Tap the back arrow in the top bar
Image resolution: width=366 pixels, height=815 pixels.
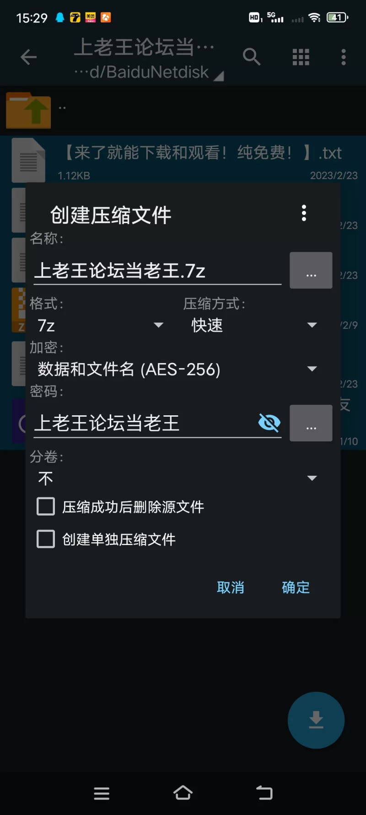(x=28, y=57)
